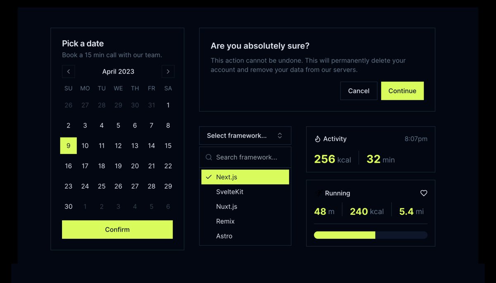
Task: Select April 14 in the calendar
Action: (x=151, y=146)
